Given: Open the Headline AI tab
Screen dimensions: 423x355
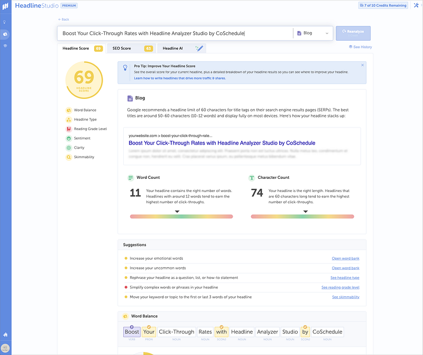Looking at the screenshot, I should pyautogui.click(x=181, y=49).
